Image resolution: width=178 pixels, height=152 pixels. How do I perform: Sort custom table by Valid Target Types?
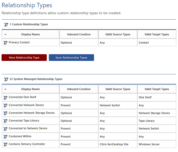pos(157,34)
